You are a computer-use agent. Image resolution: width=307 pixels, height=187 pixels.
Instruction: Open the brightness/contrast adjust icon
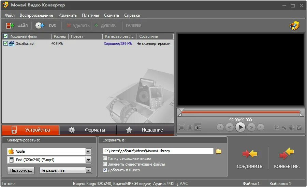292,128
